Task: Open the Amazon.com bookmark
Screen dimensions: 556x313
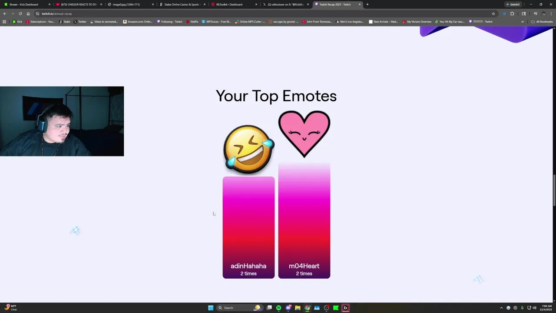Action: point(138,22)
